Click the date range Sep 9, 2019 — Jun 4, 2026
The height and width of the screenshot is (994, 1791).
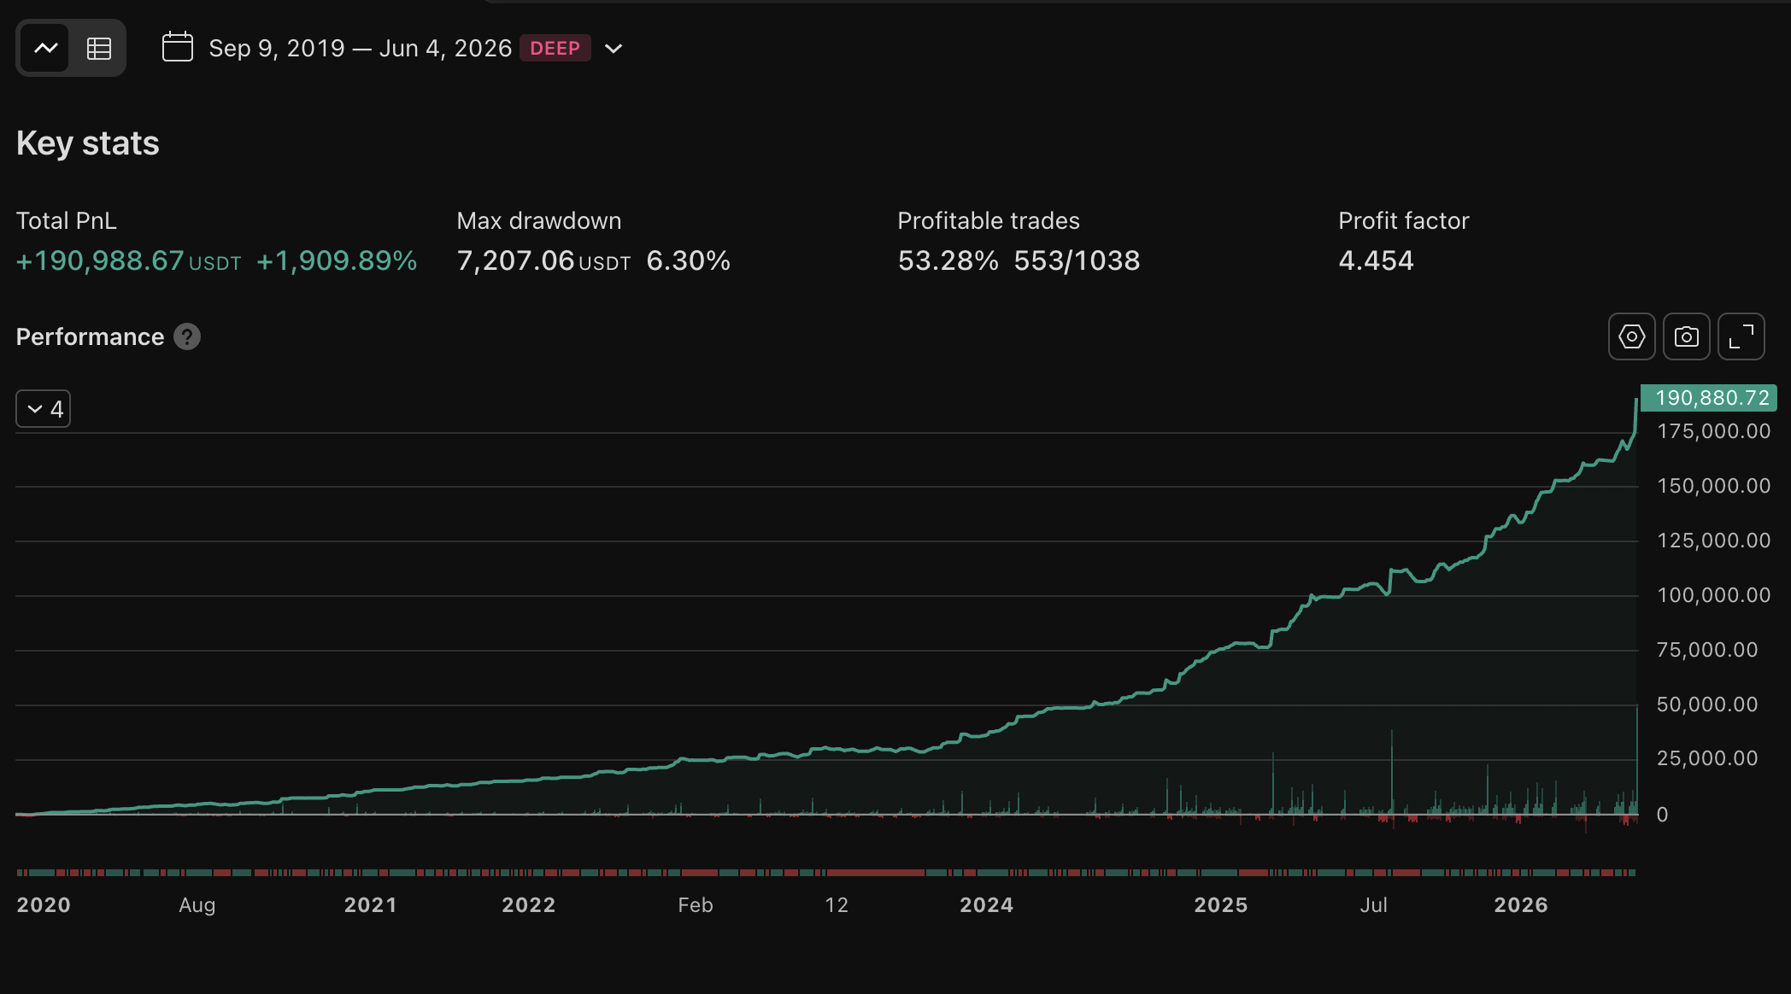(x=360, y=48)
